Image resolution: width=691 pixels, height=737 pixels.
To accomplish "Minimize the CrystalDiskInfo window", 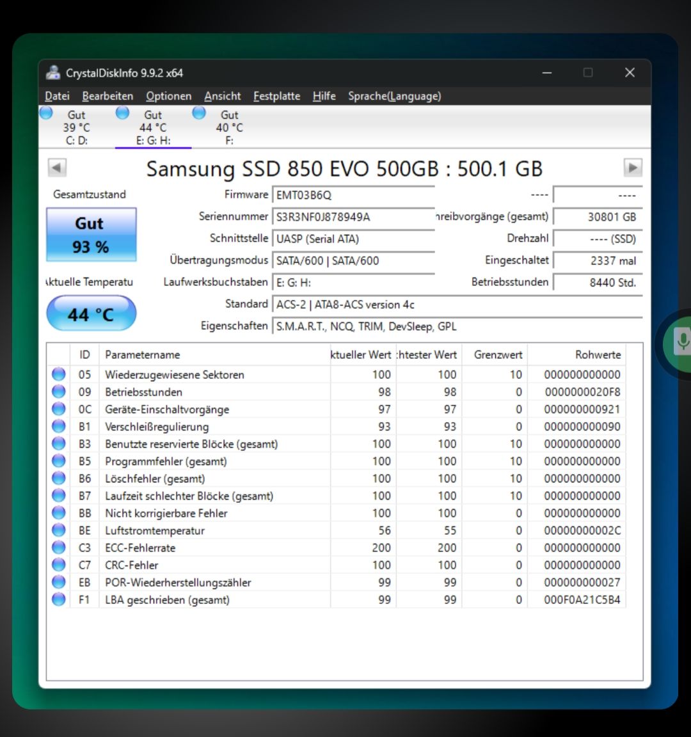I will [x=546, y=72].
